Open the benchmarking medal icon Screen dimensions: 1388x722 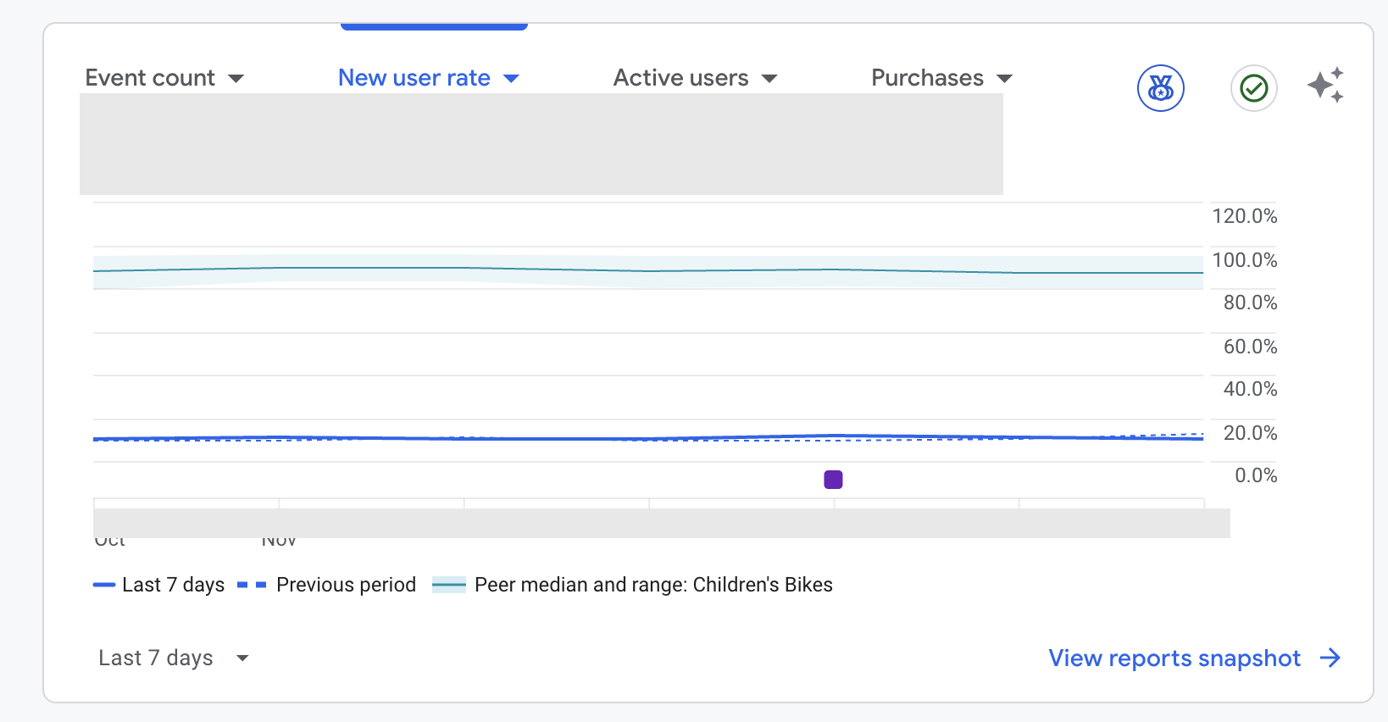coord(1160,88)
